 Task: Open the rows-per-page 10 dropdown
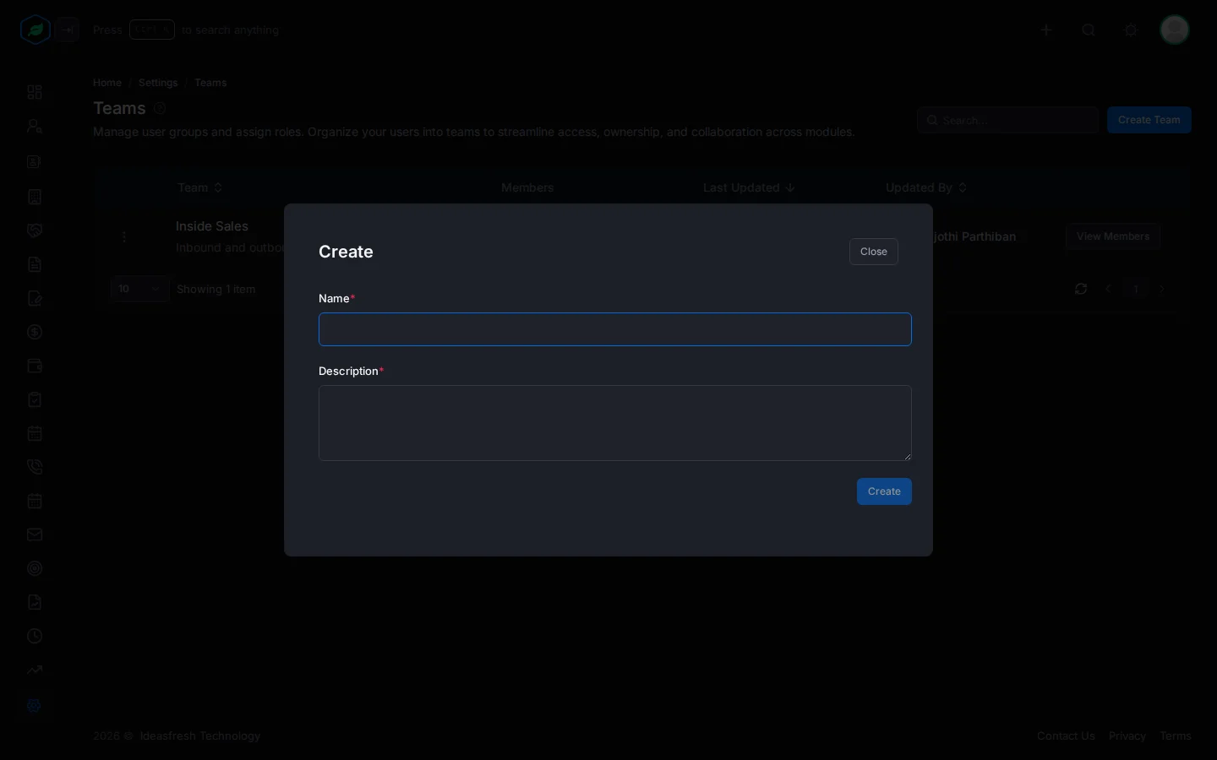pos(139,289)
